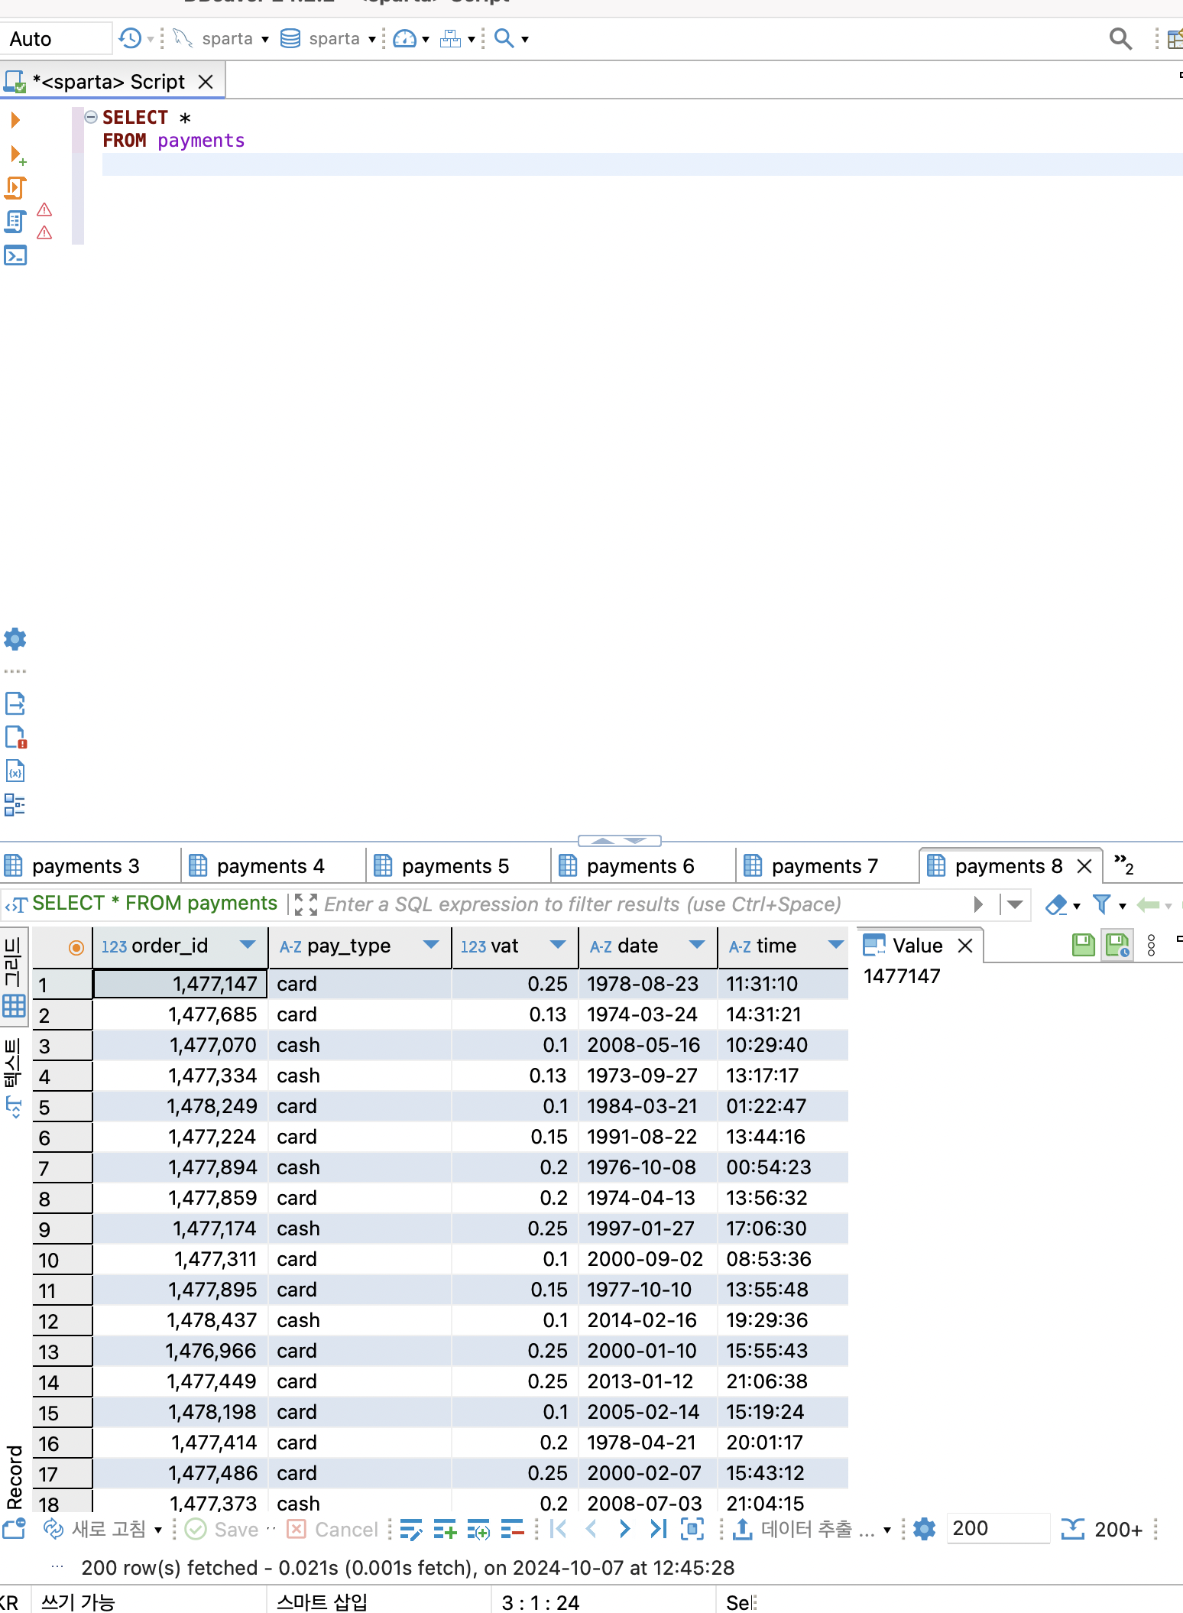Click the custom filter funnel icon
This screenshot has height=1613, width=1183.
click(x=1101, y=905)
